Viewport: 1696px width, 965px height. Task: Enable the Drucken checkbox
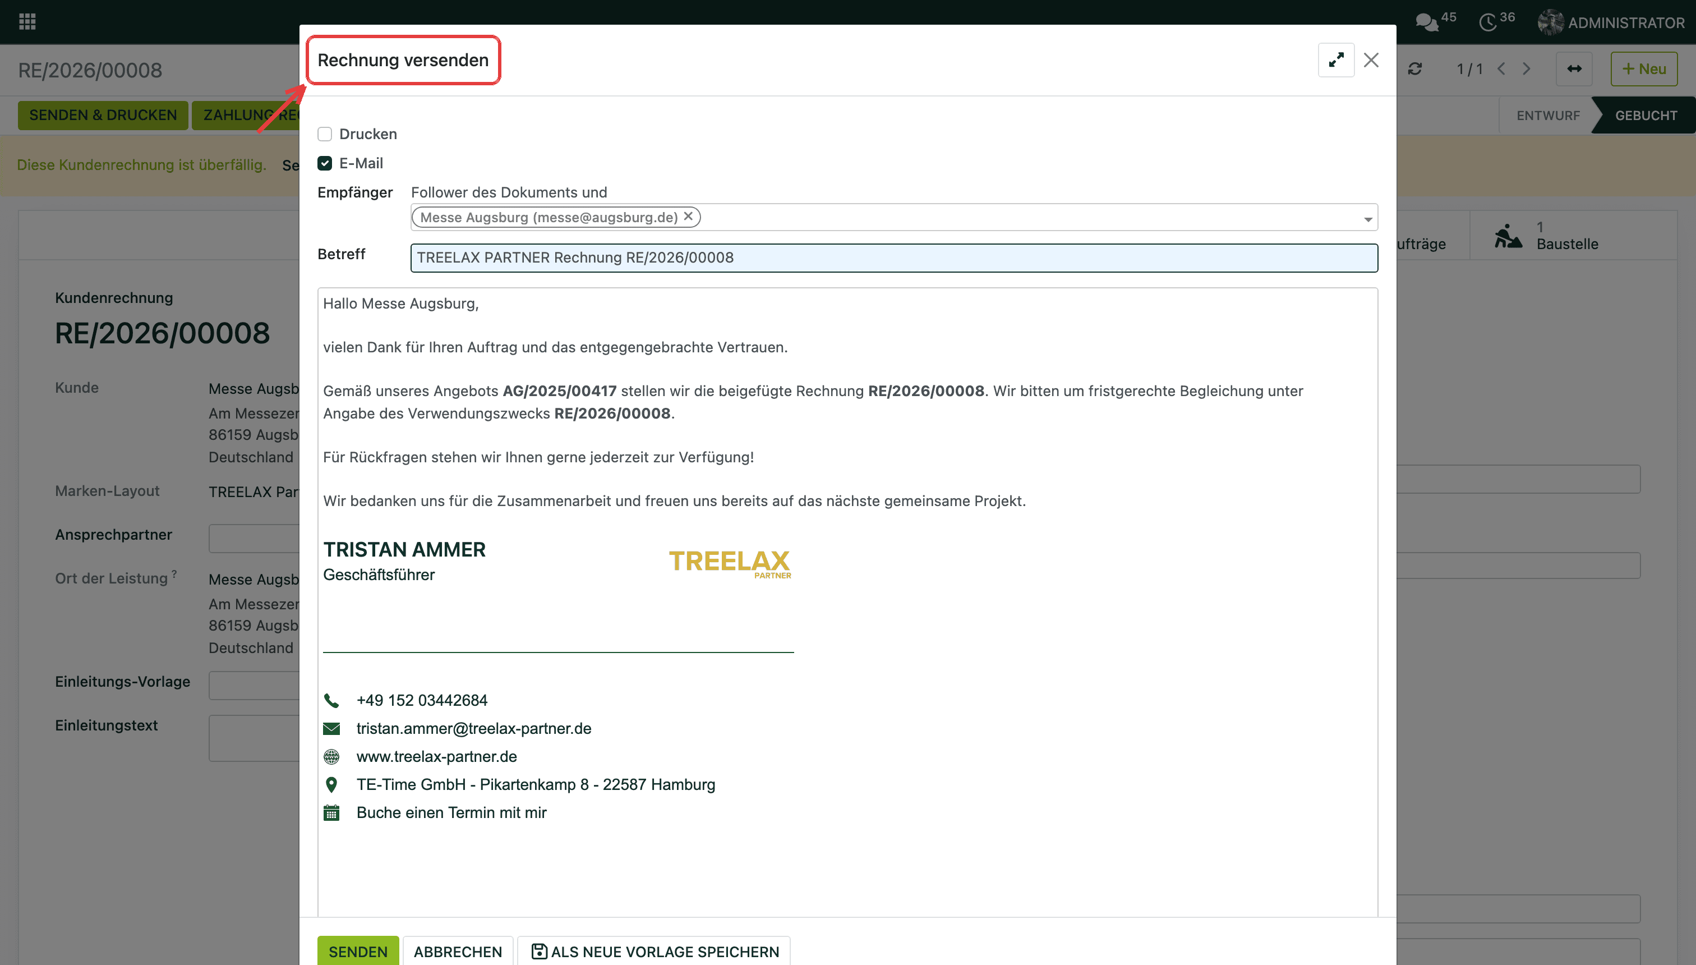click(x=325, y=134)
